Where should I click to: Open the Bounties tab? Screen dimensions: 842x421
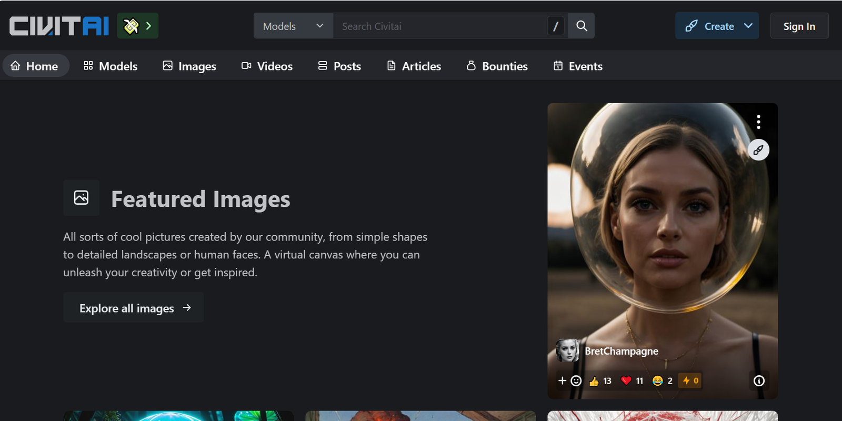(x=497, y=66)
